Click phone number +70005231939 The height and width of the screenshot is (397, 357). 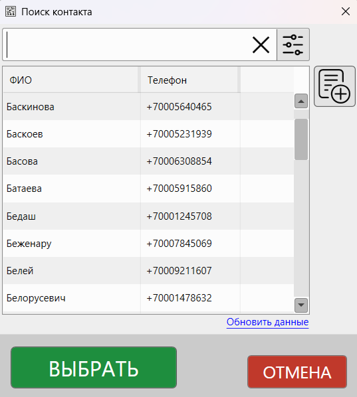179,134
